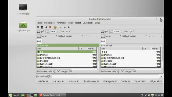
Task: Go to parent .. in left panel
Action: click(x=90, y=36)
